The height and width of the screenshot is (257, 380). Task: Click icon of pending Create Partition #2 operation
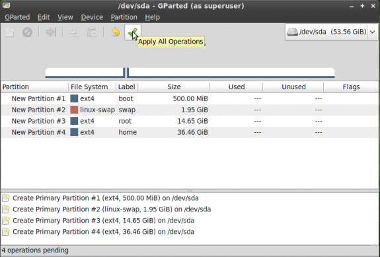coord(6,209)
